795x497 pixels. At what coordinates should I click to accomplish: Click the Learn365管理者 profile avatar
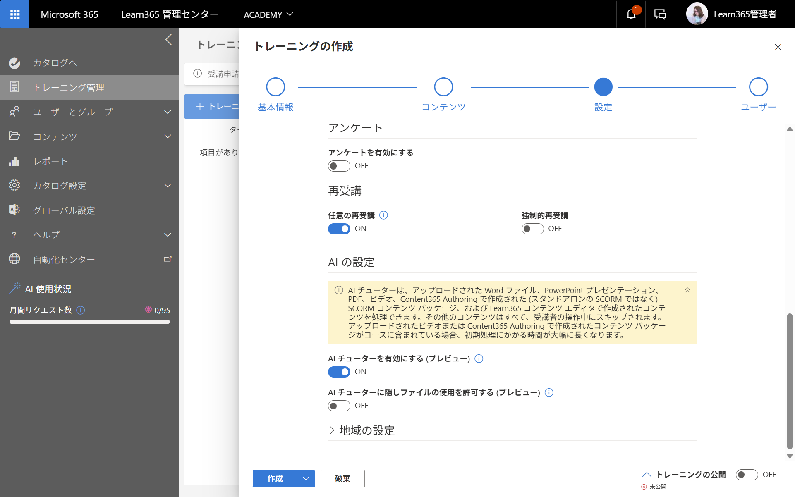697,14
